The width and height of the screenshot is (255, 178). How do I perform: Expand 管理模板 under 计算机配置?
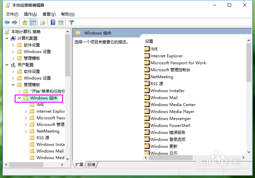13,58
